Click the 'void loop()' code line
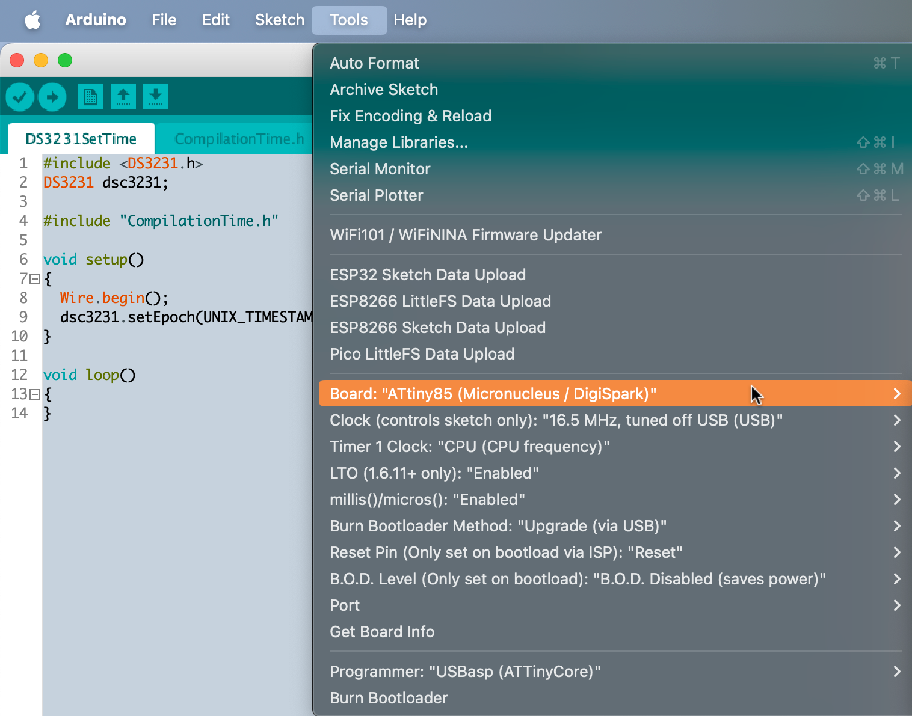The height and width of the screenshot is (716, 912). pyautogui.click(x=90, y=375)
